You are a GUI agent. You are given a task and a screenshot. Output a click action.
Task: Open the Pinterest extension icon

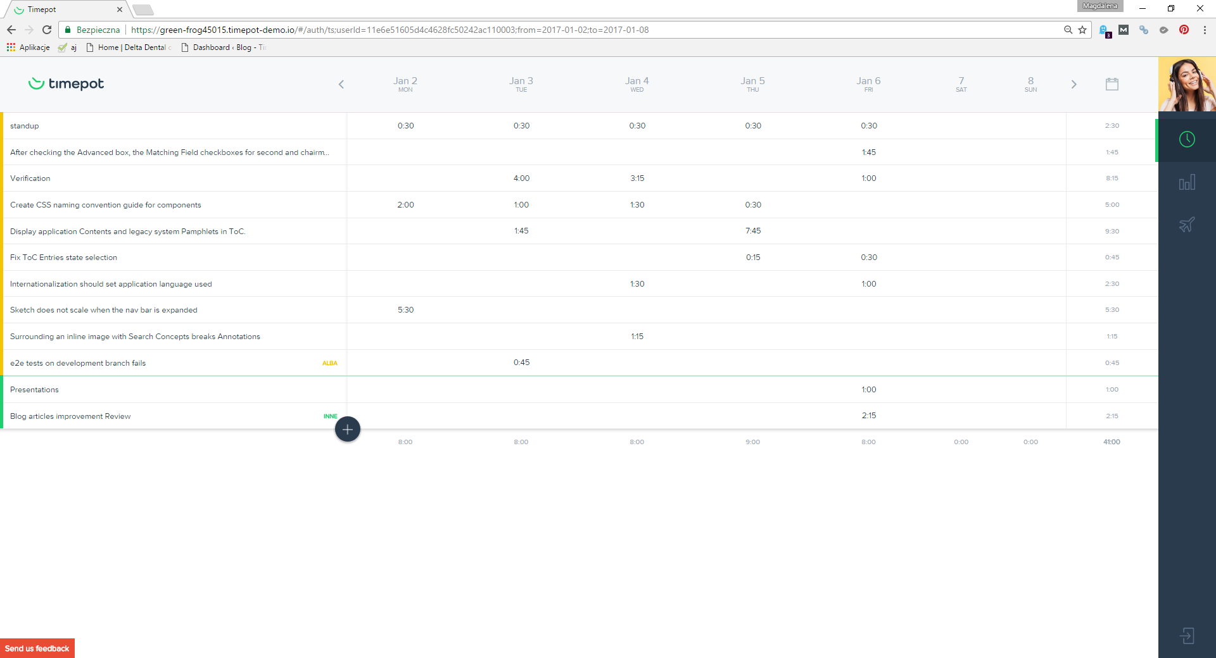[1184, 30]
